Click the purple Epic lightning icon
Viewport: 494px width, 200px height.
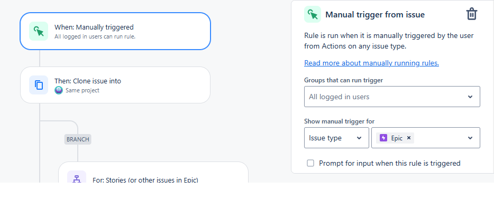coord(383,138)
